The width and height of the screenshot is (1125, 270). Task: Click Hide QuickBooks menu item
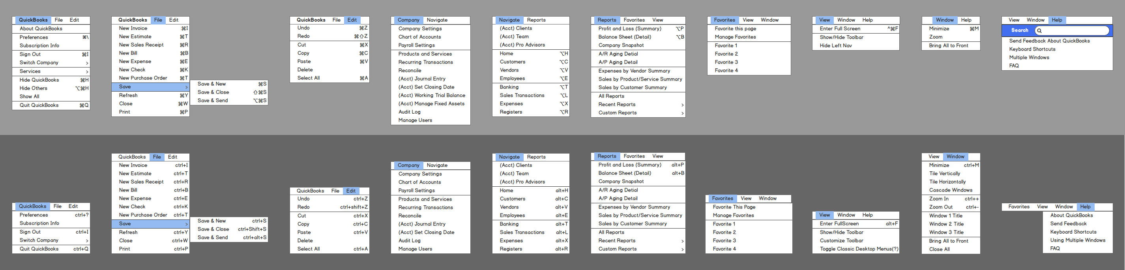point(51,81)
